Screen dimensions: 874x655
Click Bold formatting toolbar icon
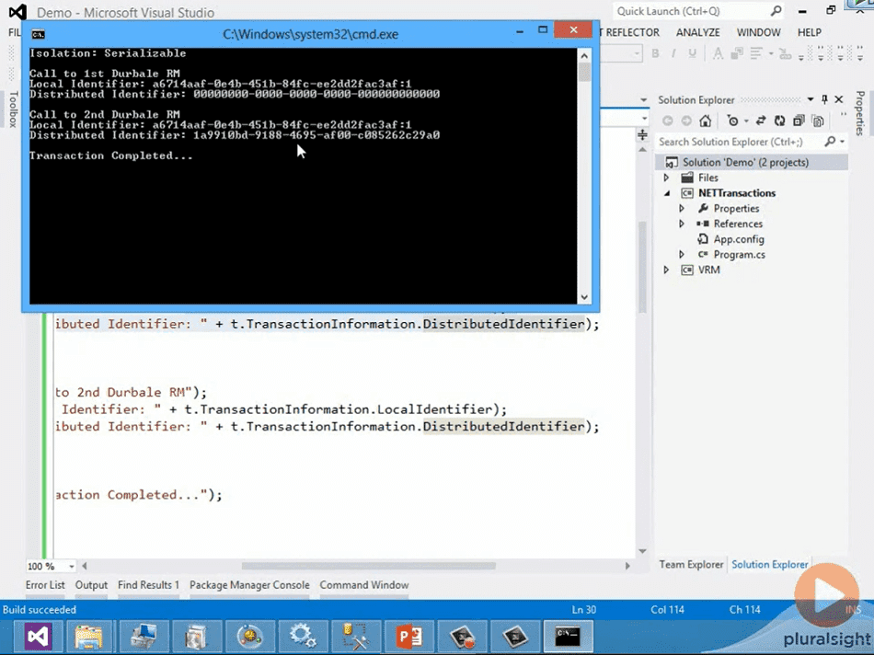tap(655, 53)
